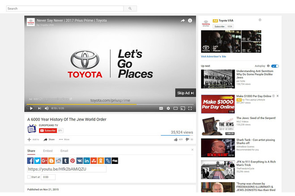Share to Blogger

[x=51, y=161]
